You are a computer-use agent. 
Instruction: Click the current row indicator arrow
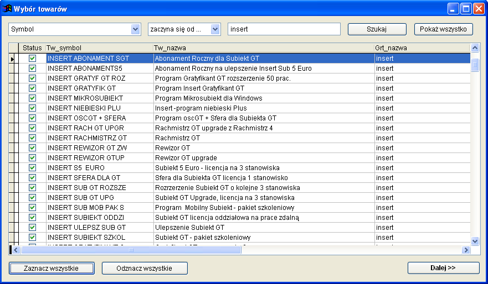pos(12,59)
